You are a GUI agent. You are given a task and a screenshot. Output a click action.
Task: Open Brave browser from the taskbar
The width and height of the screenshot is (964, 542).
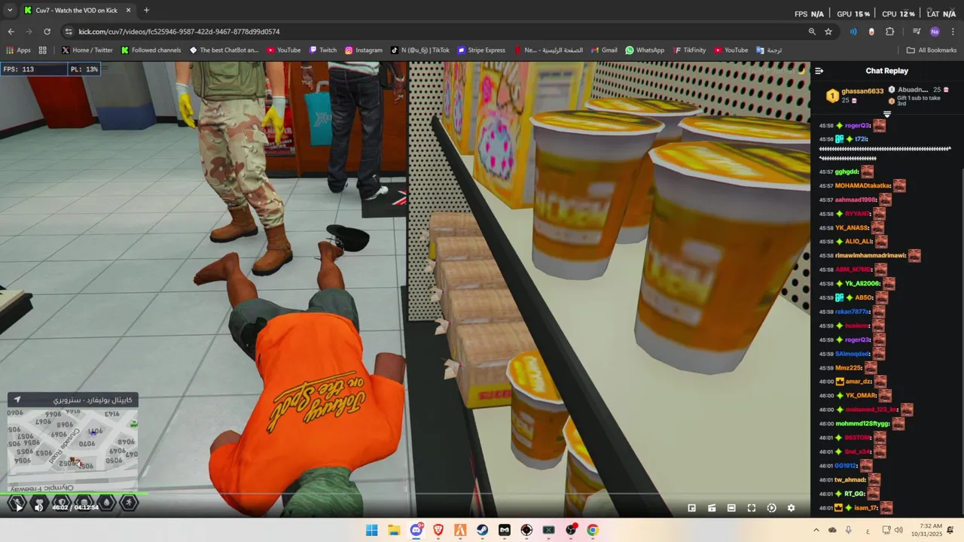[x=438, y=530]
